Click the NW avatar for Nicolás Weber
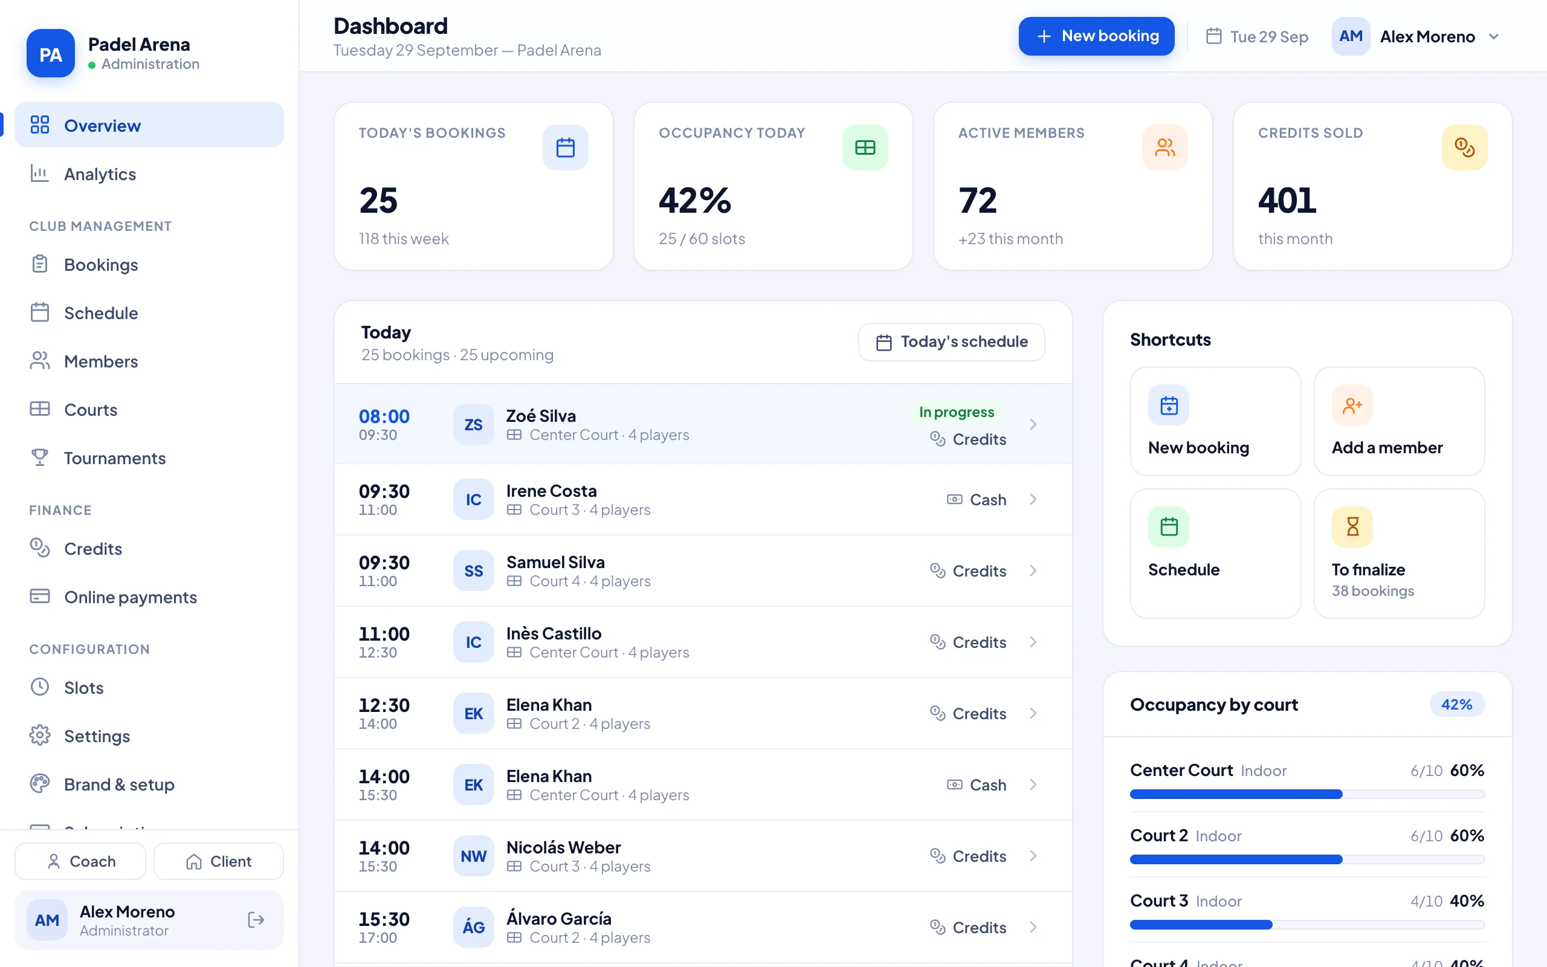Viewport: 1547px width, 967px height. (474, 856)
